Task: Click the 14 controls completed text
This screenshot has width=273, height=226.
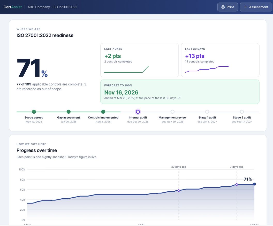Action: pos(200,61)
